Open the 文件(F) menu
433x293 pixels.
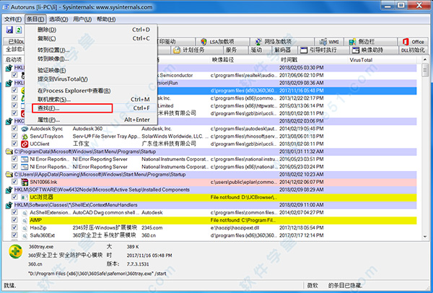(x=13, y=19)
